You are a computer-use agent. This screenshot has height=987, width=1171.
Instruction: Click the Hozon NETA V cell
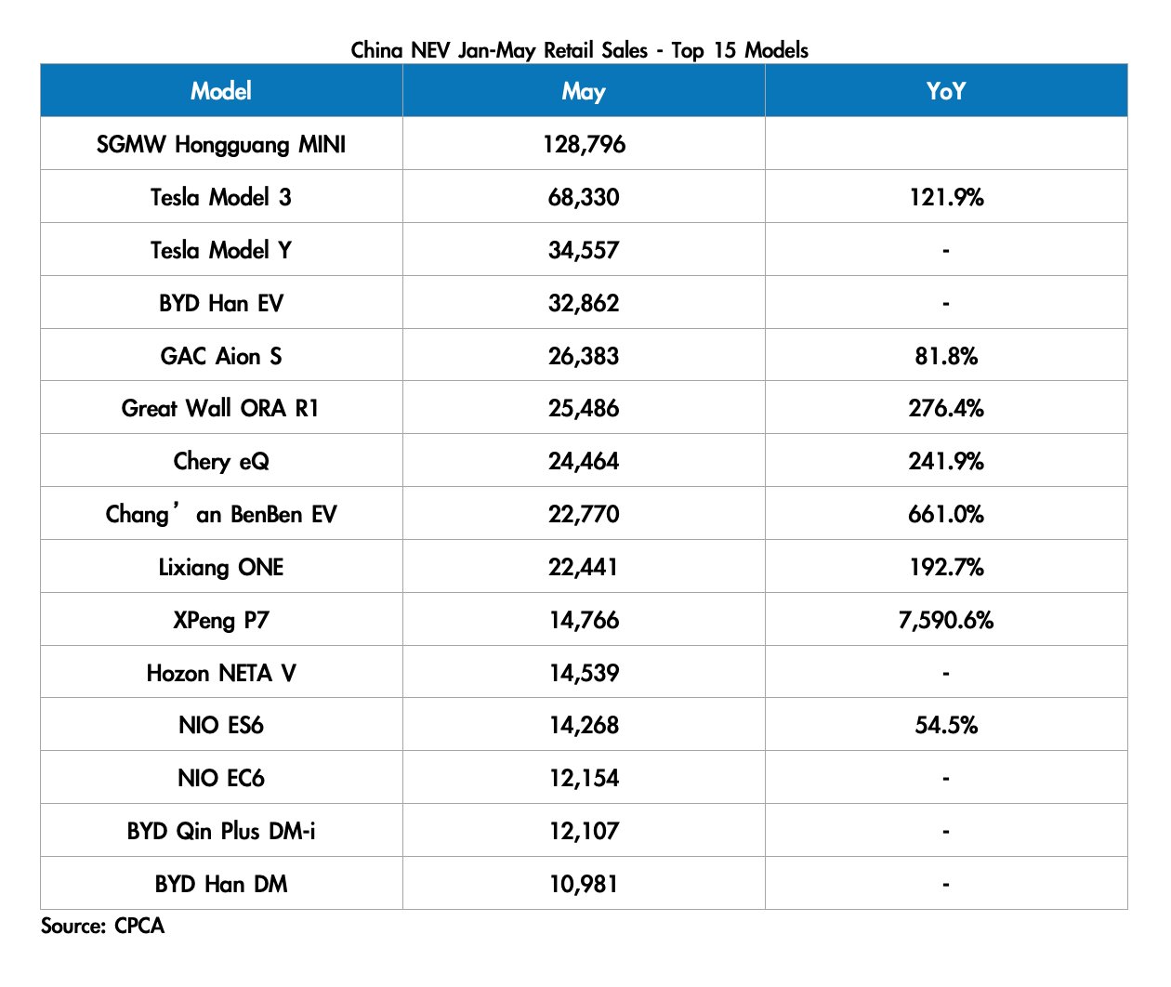tap(221, 673)
